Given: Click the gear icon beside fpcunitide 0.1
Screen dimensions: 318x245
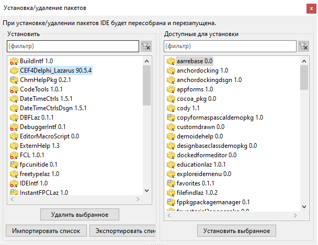Looking at the screenshot, I should point(14,165).
